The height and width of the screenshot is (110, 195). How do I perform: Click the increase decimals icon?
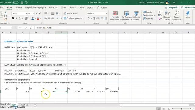[x=102, y=18]
